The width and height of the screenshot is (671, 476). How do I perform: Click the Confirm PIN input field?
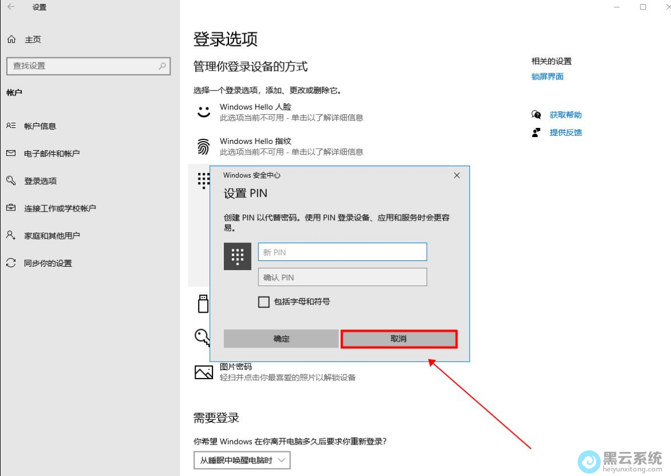(342, 278)
